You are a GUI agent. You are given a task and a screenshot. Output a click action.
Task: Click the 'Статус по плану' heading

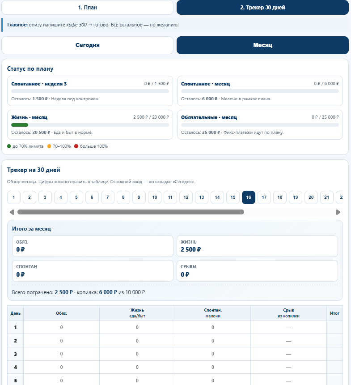(x=30, y=69)
